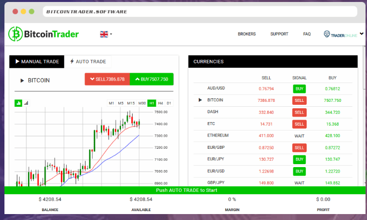Click the red close window dot
This screenshot has width=367, height=220.
click(x=15, y=11)
